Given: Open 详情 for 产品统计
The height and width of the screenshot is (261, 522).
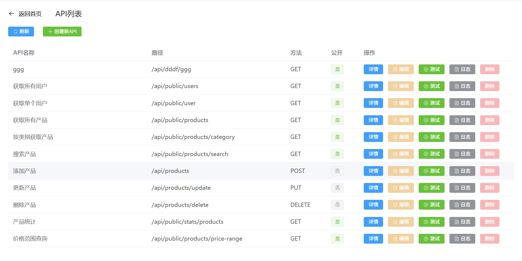Looking at the screenshot, I should 373,222.
